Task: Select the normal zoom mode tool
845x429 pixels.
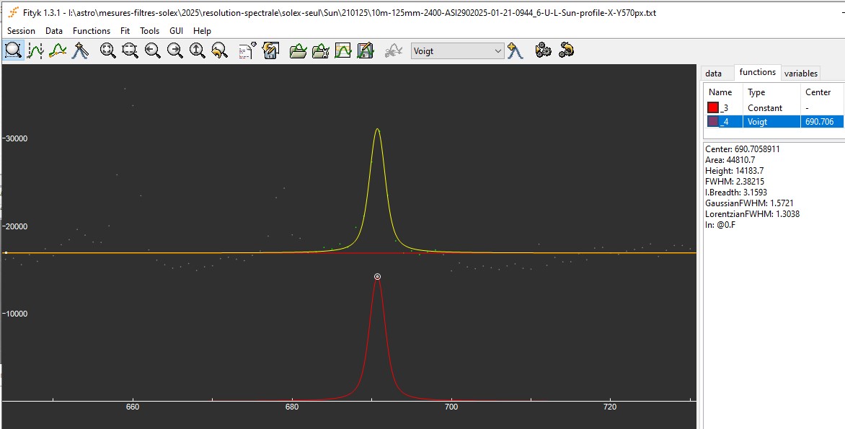Action: point(13,50)
